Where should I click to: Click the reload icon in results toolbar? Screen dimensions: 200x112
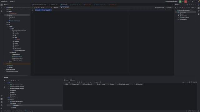[77, 82]
